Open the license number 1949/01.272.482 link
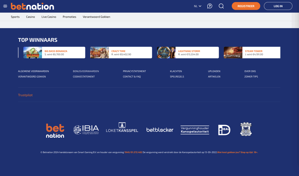The image size is (299, 176). coord(133,152)
